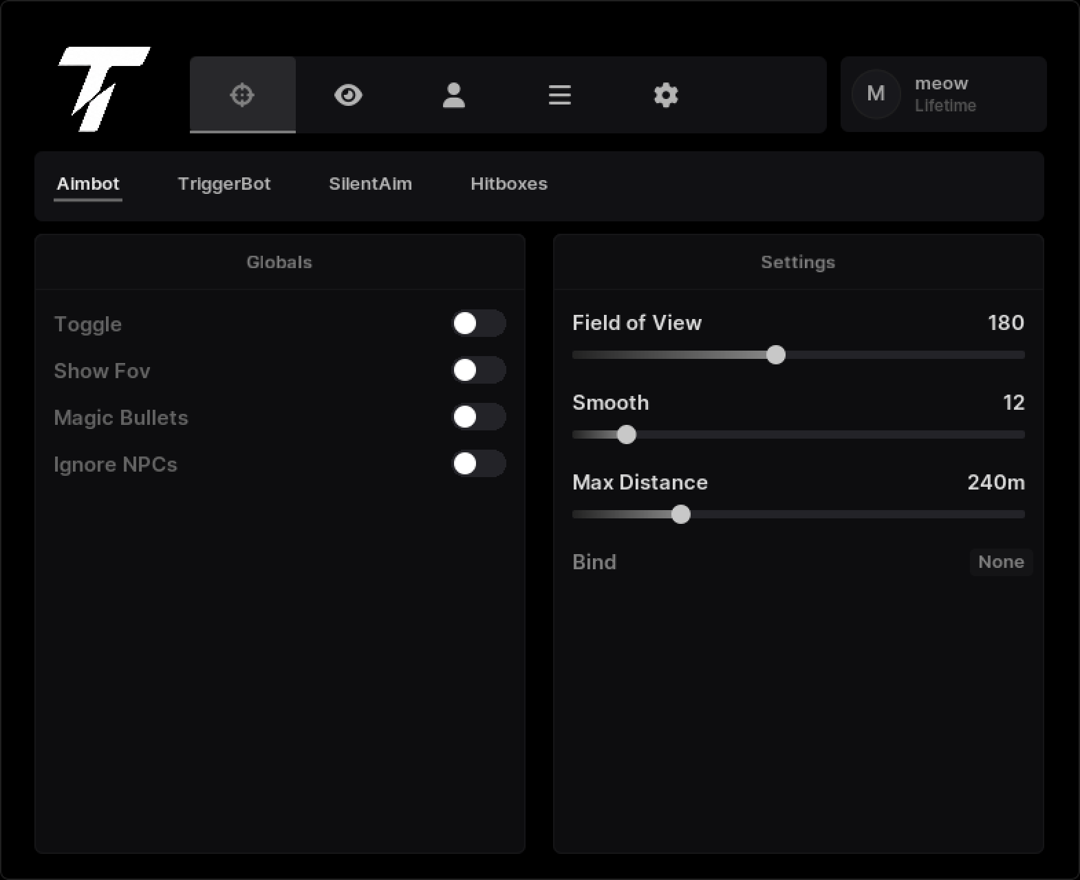This screenshot has height=880, width=1080.
Task: Turn on the Magic Bullets switch
Action: [x=479, y=417]
